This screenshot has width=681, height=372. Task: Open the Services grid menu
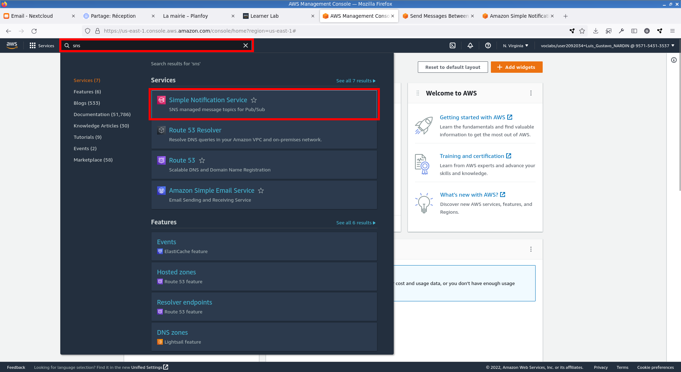coord(42,45)
